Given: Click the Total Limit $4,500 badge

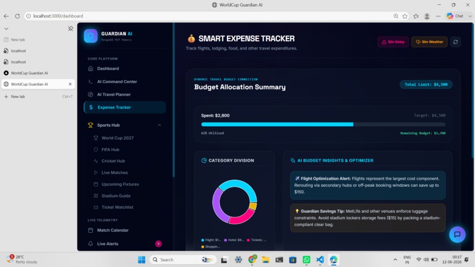Looking at the screenshot, I should click(426, 84).
